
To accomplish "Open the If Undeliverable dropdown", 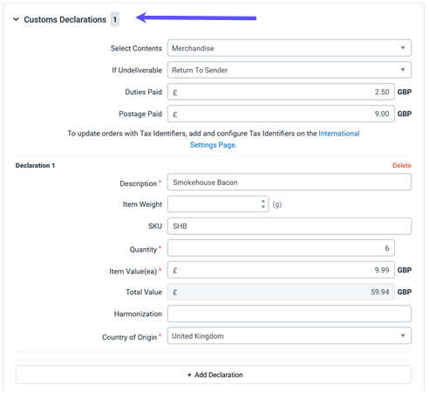I will click(x=289, y=70).
